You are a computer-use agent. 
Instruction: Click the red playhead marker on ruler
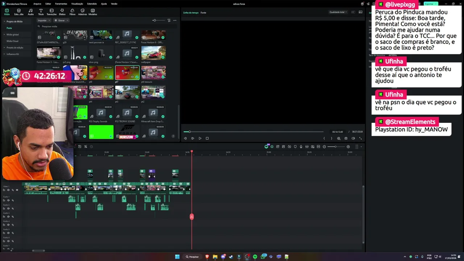tap(192, 151)
